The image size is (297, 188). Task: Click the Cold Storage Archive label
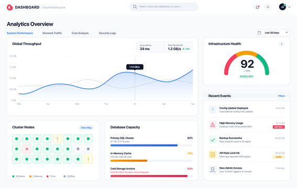[123, 169]
